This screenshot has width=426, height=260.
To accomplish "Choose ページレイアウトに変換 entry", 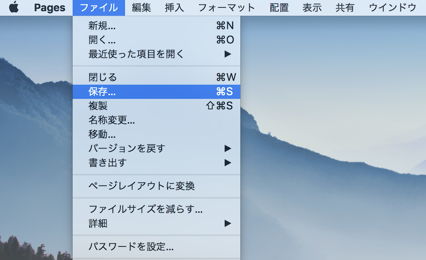I will tap(156, 186).
